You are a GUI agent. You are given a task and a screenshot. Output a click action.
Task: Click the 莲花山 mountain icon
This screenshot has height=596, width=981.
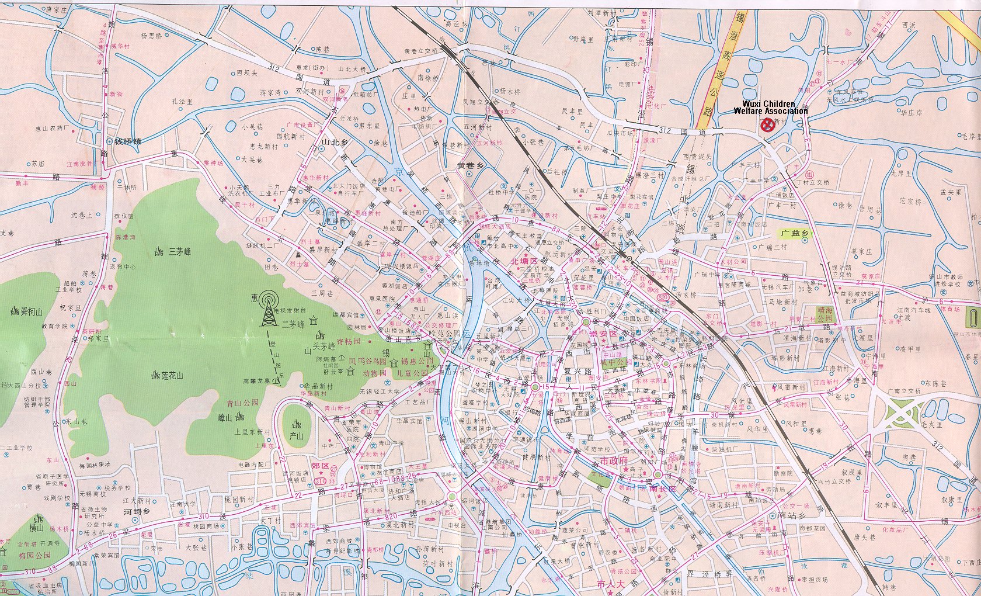(155, 375)
